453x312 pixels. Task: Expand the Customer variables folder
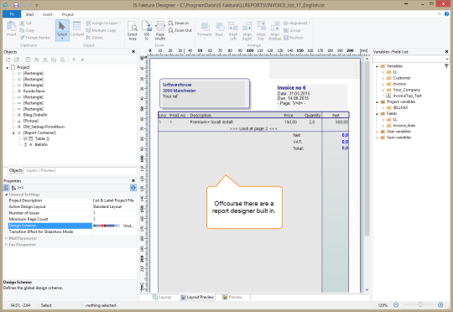[383, 78]
